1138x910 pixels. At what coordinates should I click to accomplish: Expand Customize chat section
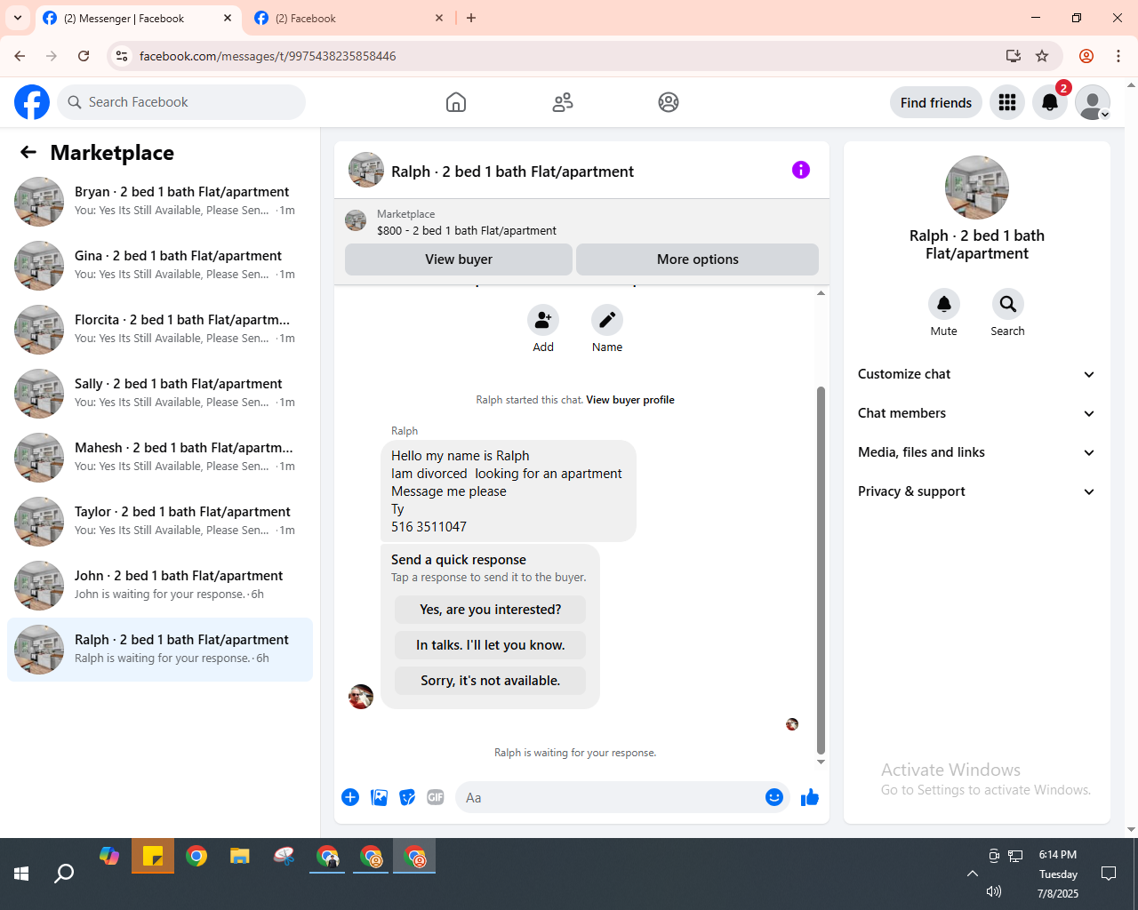click(977, 374)
